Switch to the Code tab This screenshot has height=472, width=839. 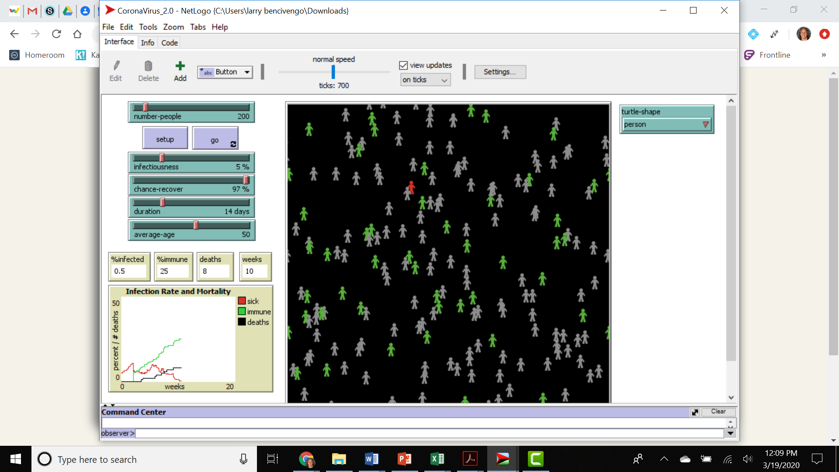(170, 42)
